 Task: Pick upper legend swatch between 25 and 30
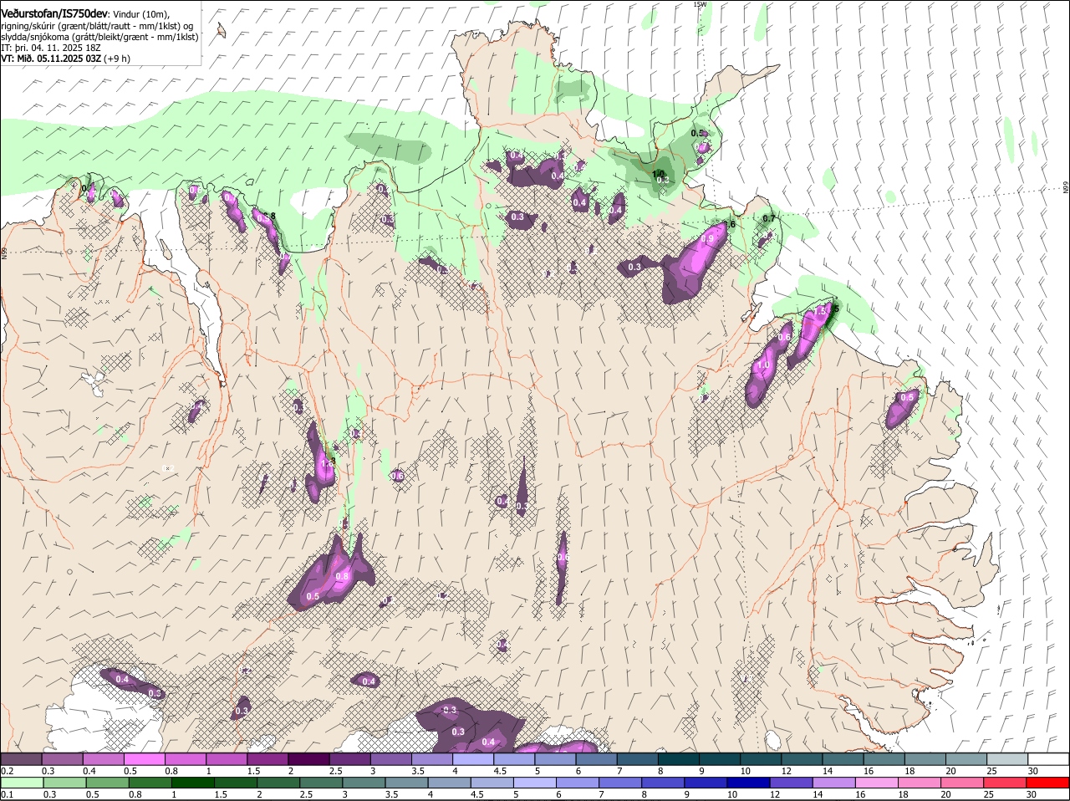pyautogui.click(x=1008, y=759)
